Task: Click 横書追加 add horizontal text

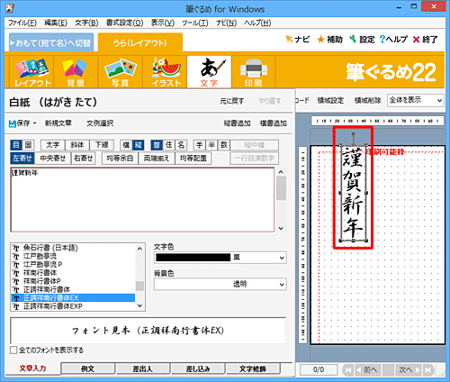Action: point(274,123)
